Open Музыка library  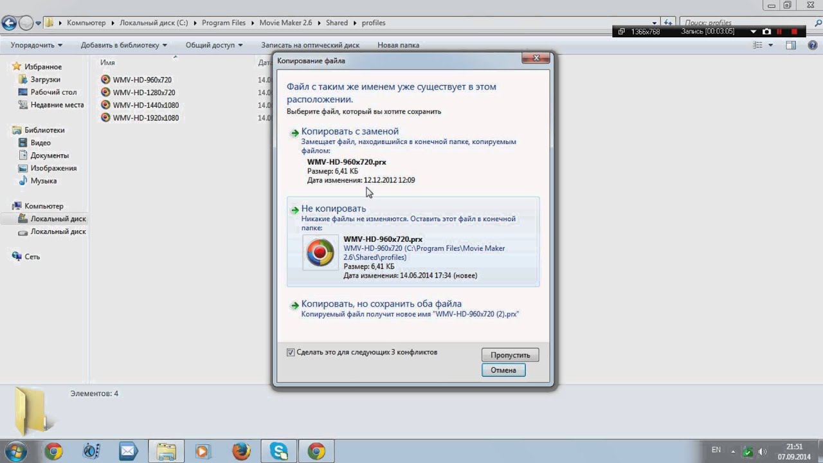coord(44,181)
